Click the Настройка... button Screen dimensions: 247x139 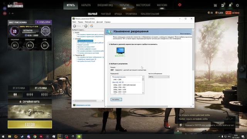pyautogui.click(x=116, y=100)
